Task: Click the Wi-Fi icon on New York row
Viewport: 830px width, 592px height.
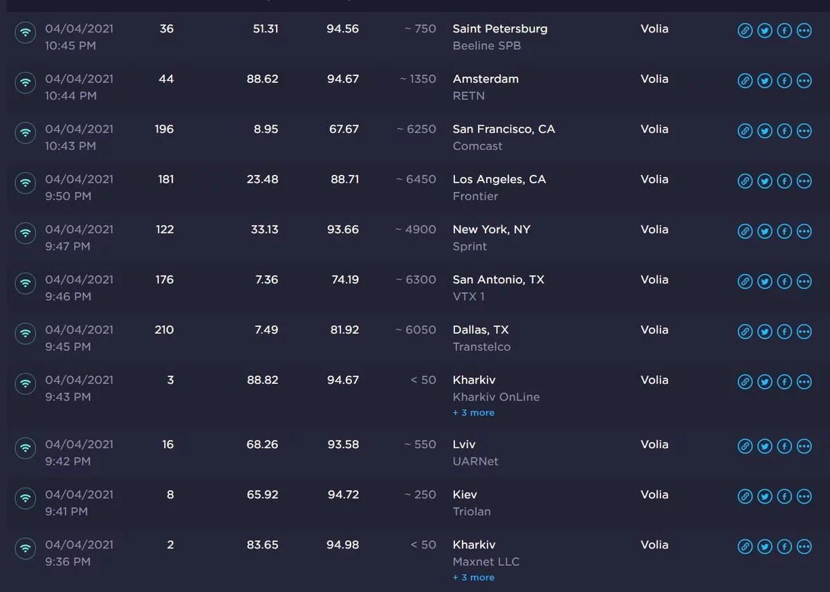Action: 26,232
